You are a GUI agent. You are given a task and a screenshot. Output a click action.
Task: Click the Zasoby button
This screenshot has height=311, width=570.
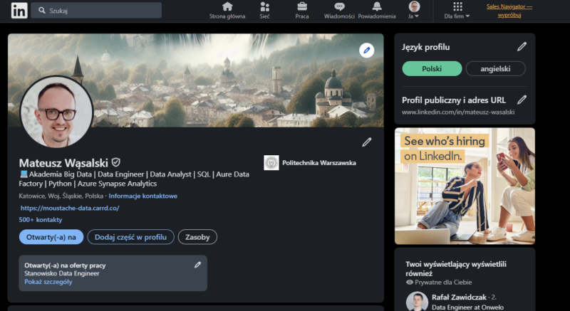[x=197, y=237]
